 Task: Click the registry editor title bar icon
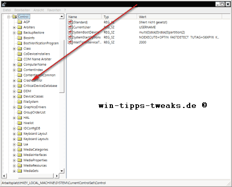pyautogui.click(x=4, y=4)
